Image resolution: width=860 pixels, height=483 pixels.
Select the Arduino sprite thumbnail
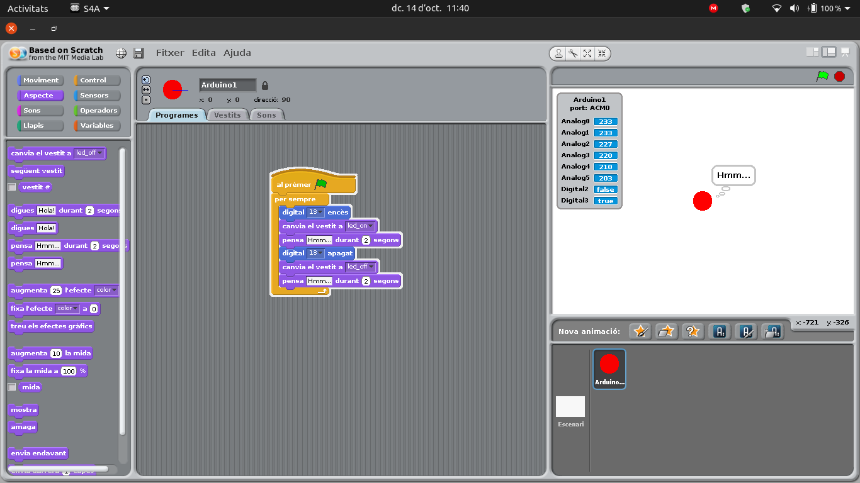pyautogui.click(x=609, y=369)
